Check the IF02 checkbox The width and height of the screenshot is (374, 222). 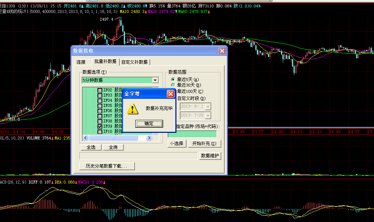(x=100, y=90)
